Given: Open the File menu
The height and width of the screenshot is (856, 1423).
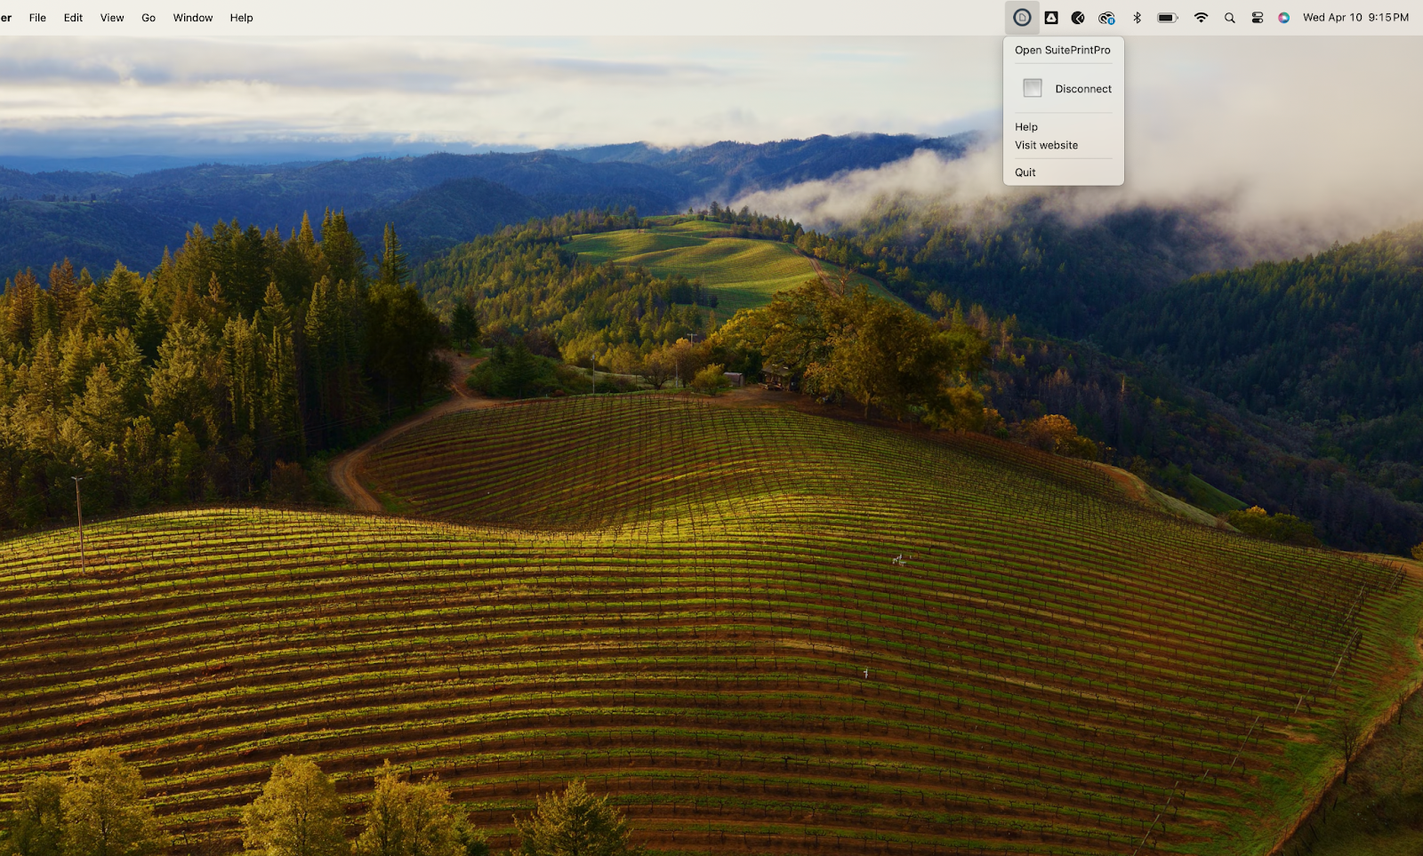Looking at the screenshot, I should (x=37, y=18).
